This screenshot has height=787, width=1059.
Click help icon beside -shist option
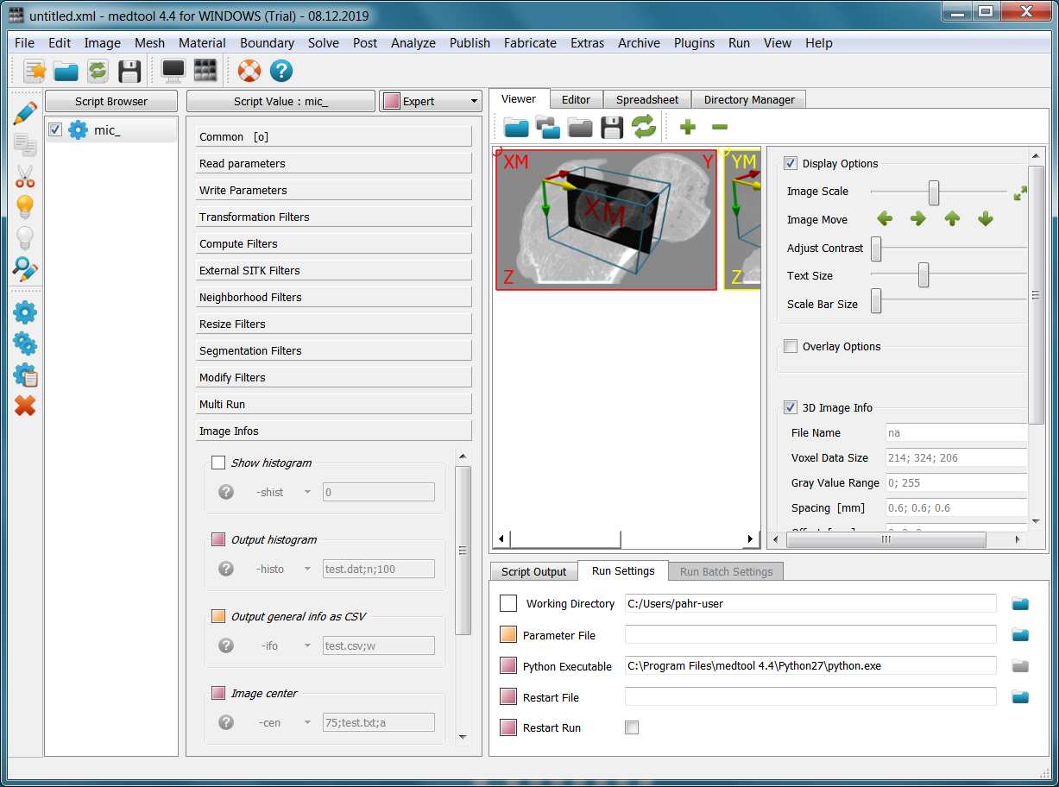(x=226, y=492)
